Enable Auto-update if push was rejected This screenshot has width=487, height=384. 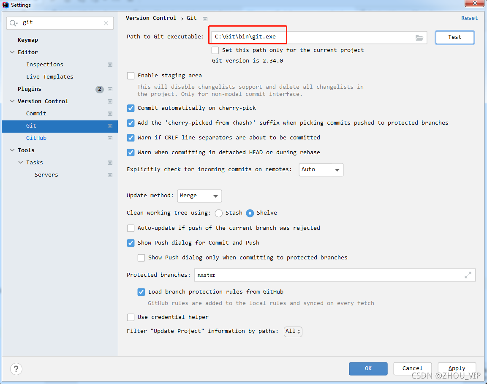pyautogui.click(x=131, y=228)
